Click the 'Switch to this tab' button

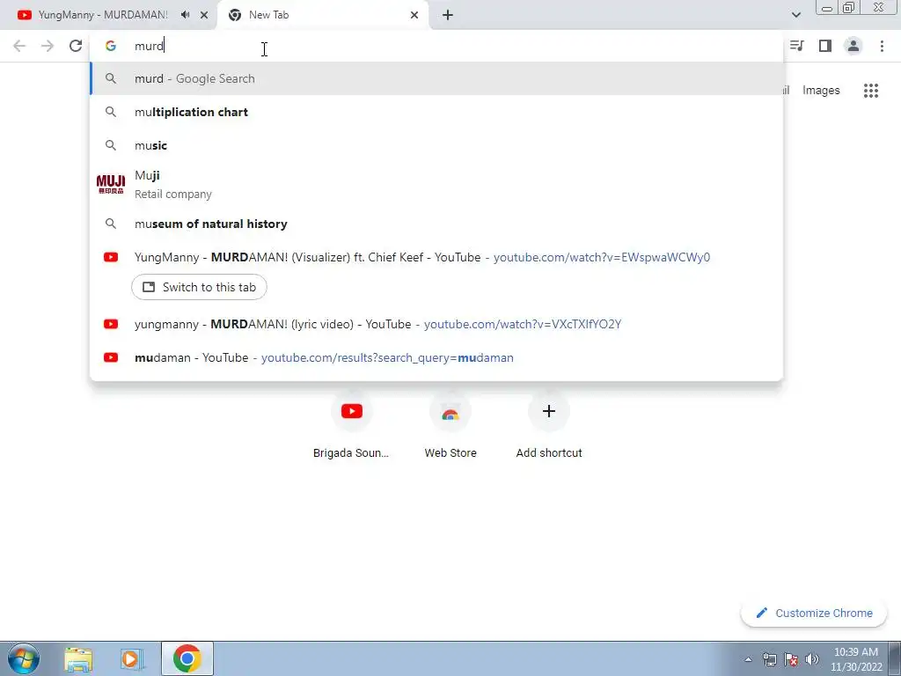199,287
